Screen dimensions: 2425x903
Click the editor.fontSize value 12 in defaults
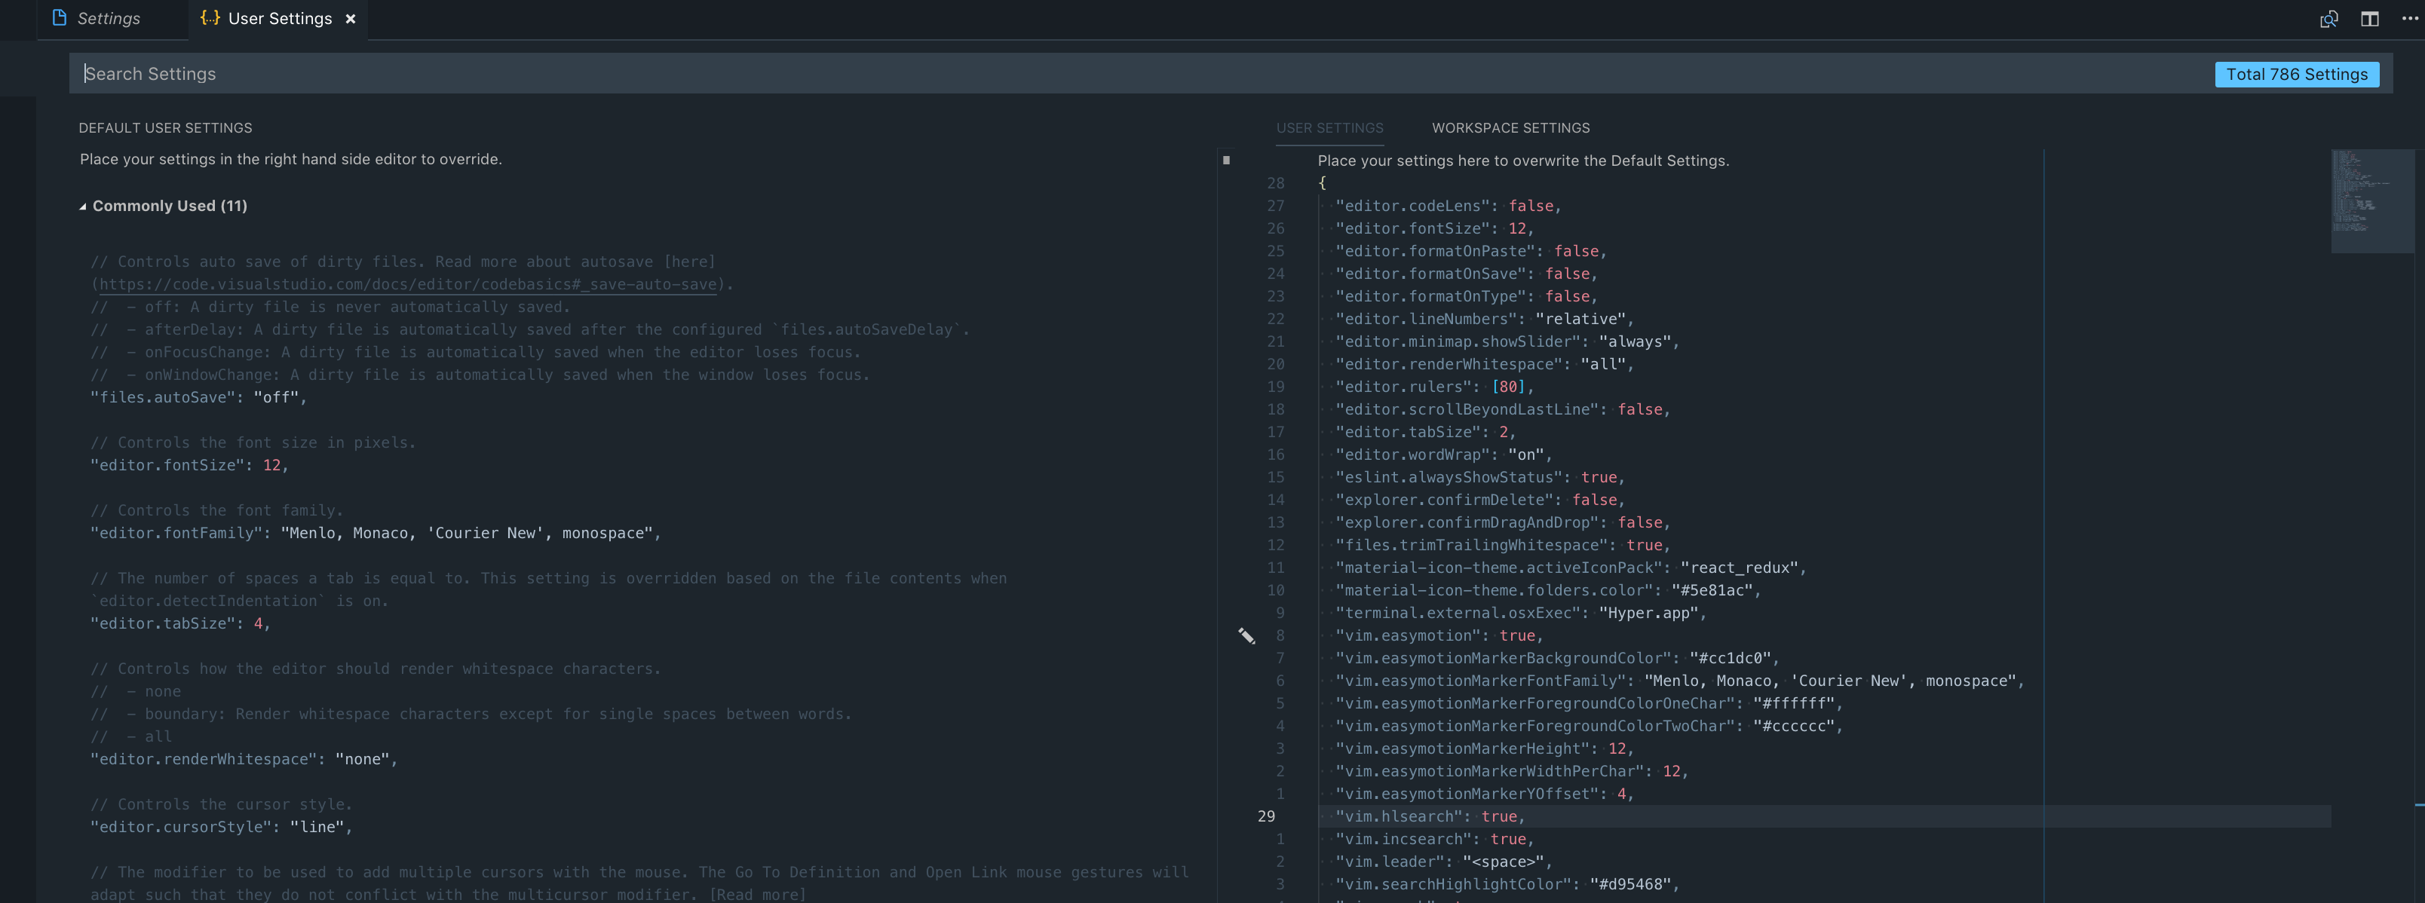click(276, 464)
